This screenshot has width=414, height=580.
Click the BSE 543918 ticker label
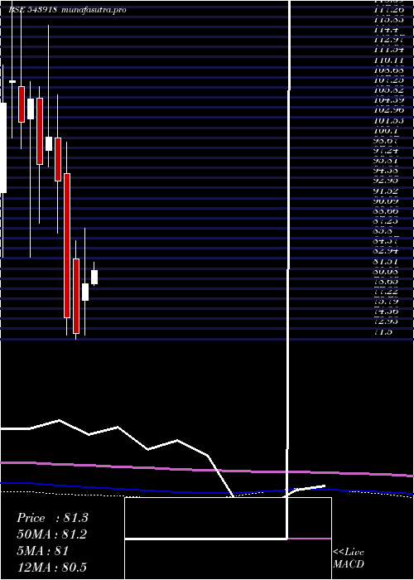tap(32, 10)
